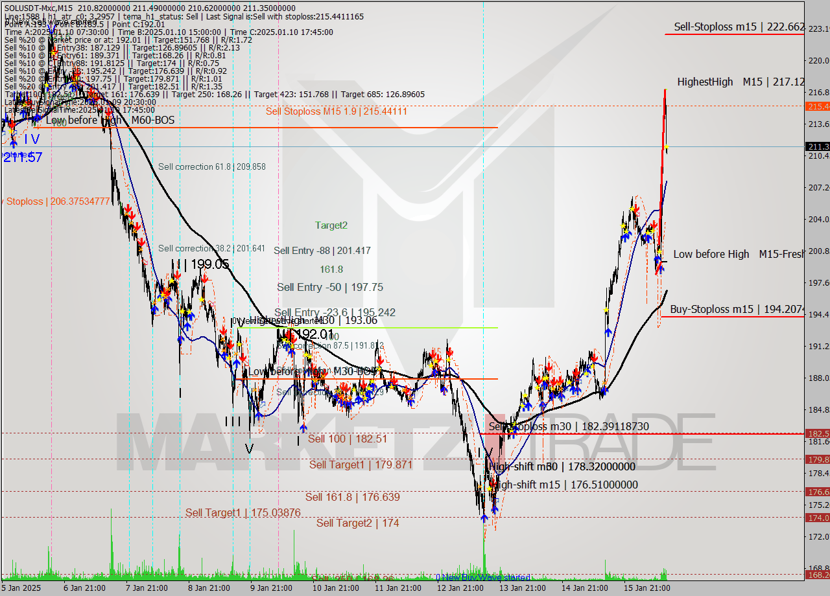
Task: Select the 6 Jan 21:00 time label
Action: [x=86, y=588]
